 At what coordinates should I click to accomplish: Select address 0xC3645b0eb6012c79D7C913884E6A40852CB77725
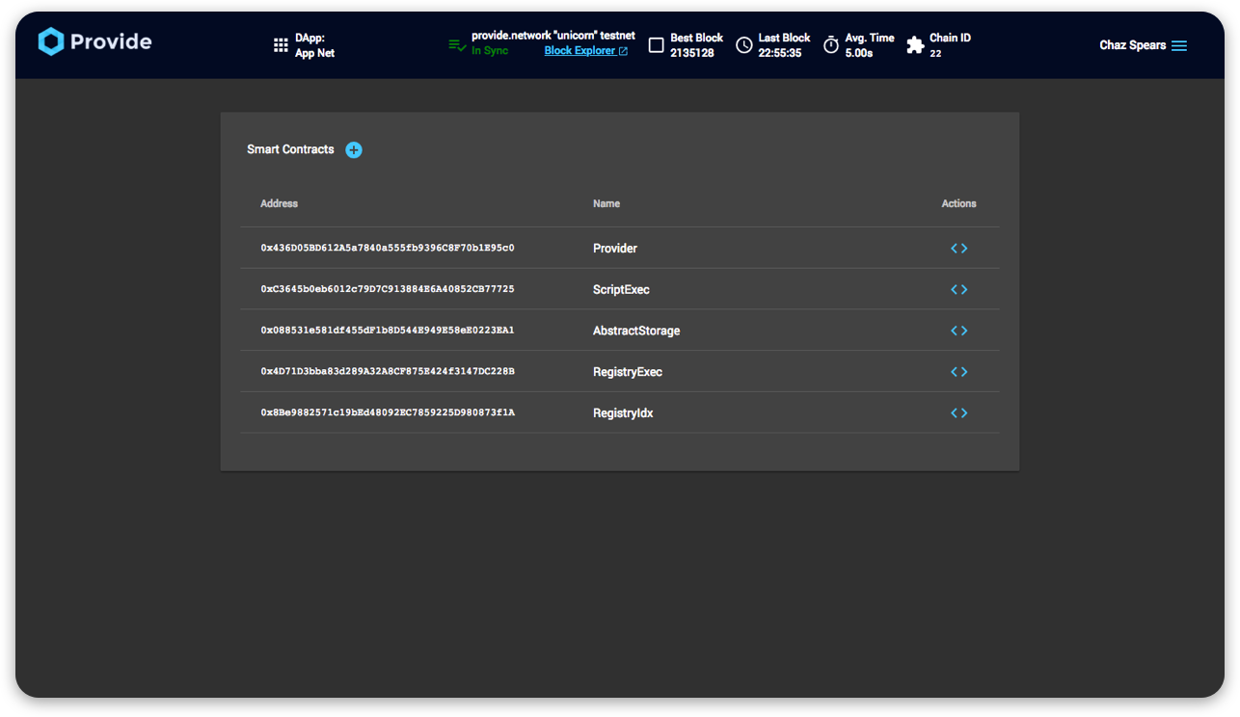pyautogui.click(x=388, y=289)
